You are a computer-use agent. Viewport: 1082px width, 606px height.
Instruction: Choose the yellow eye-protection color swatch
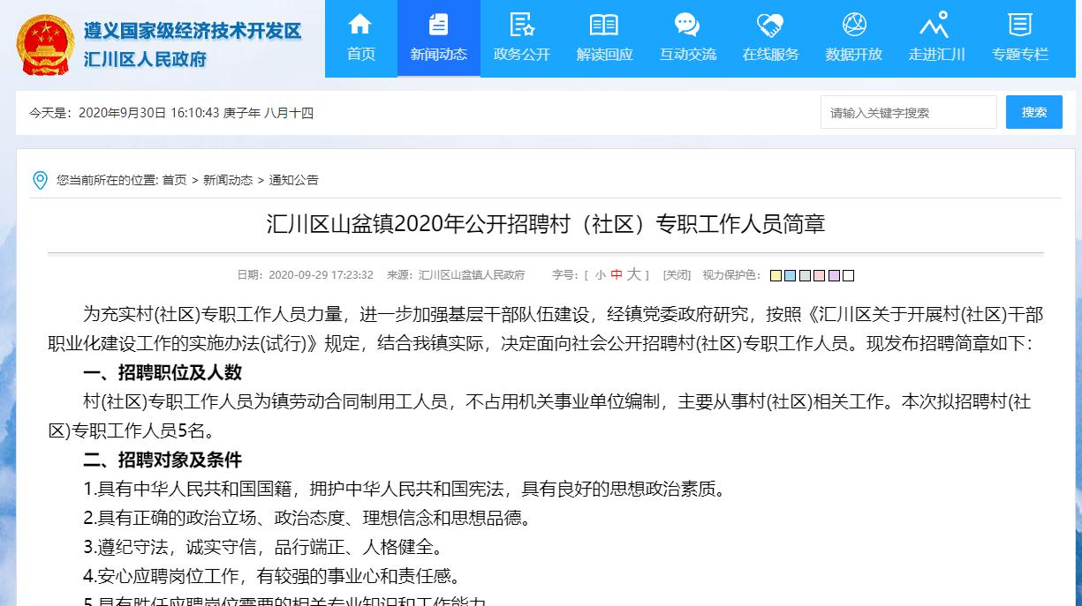click(x=776, y=275)
